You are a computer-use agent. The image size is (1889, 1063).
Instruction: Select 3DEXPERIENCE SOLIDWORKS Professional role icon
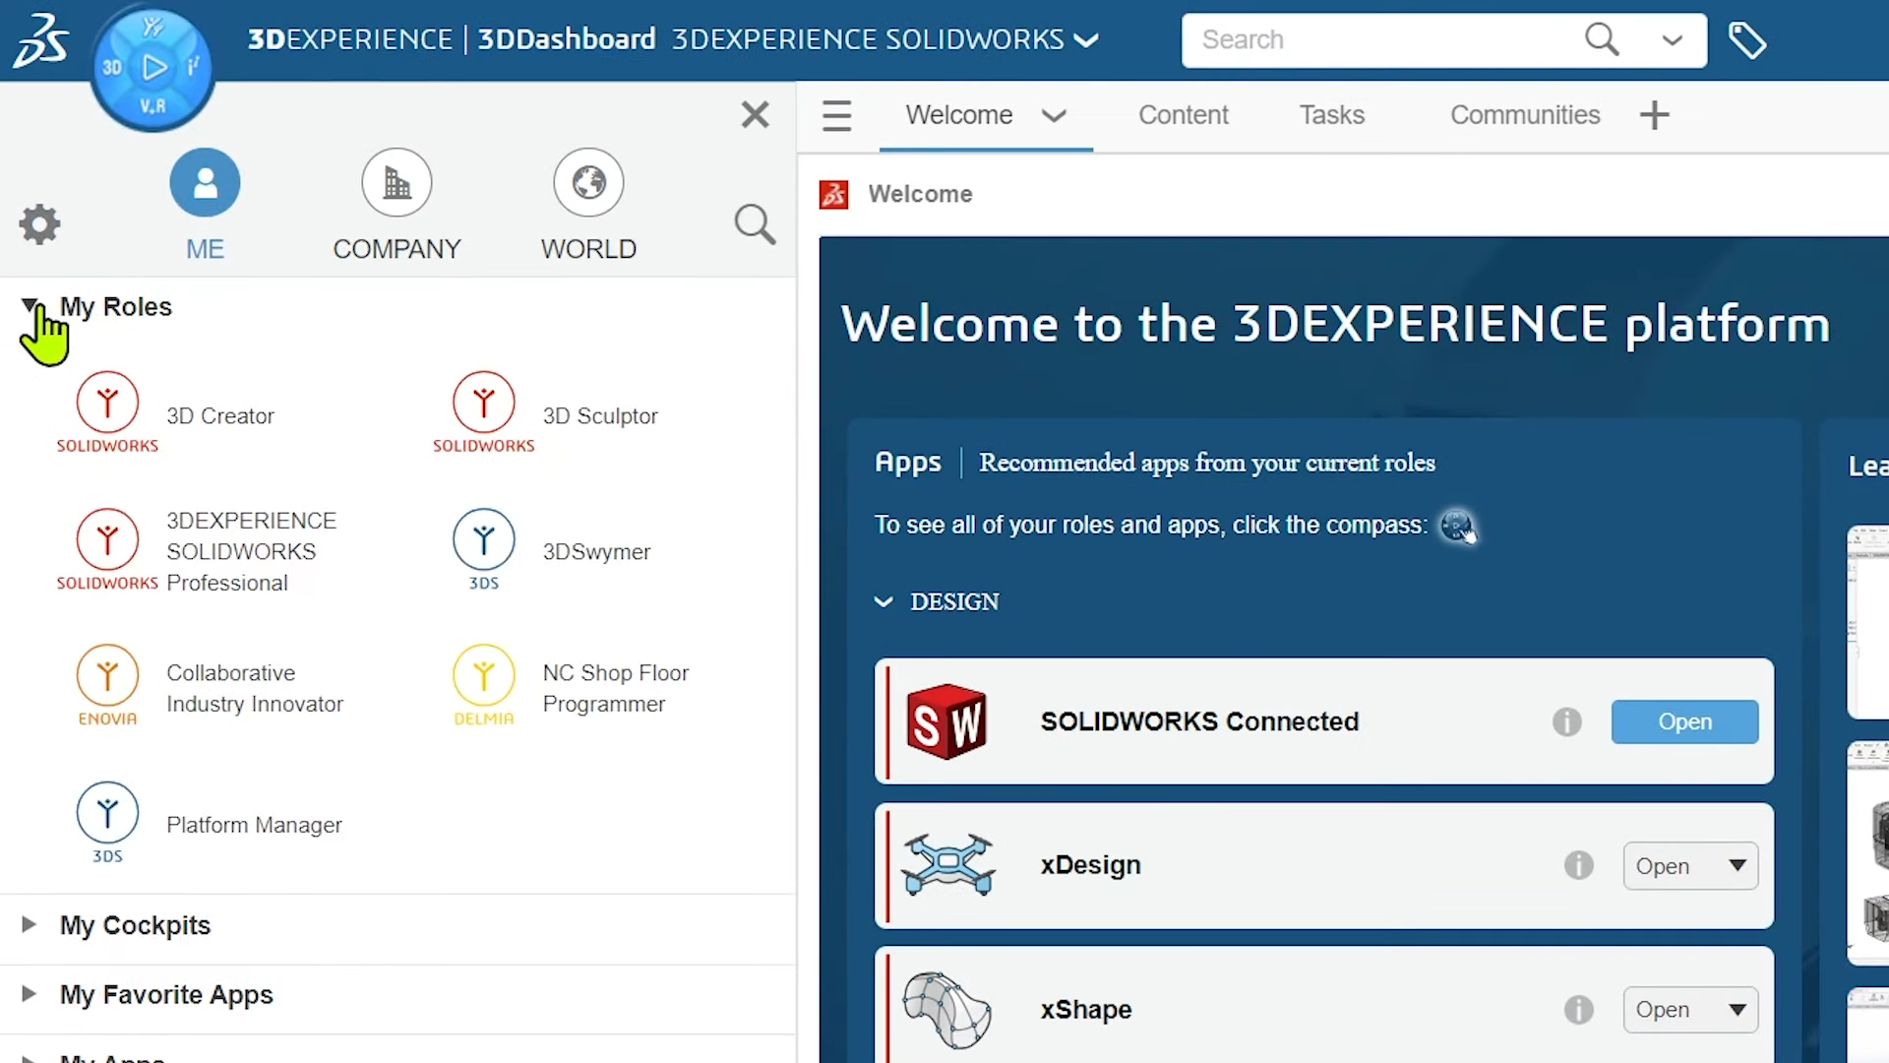coord(107,549)
